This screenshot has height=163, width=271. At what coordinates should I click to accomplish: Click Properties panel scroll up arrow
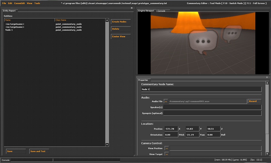(x=267, y=83)
